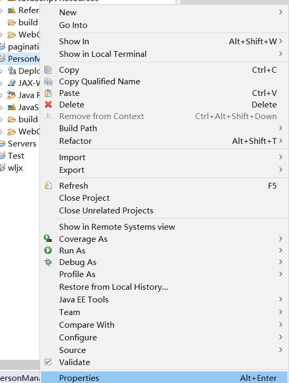The width and height of the screenshot is (289, 383).
Task: Click the Refresh icon
Action: click(48, 185)
